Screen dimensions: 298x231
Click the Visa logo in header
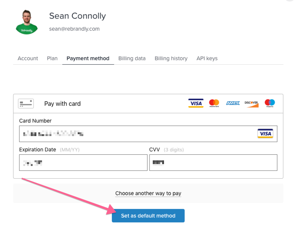click(196, 103)
